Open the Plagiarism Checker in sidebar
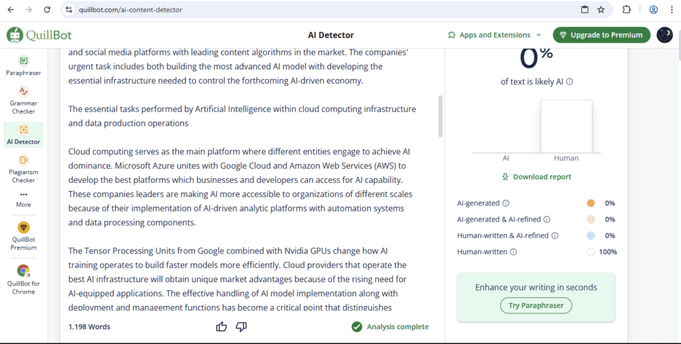Viewport: 681px width, 344px height. pyautogui.click(x=23, y=170)
